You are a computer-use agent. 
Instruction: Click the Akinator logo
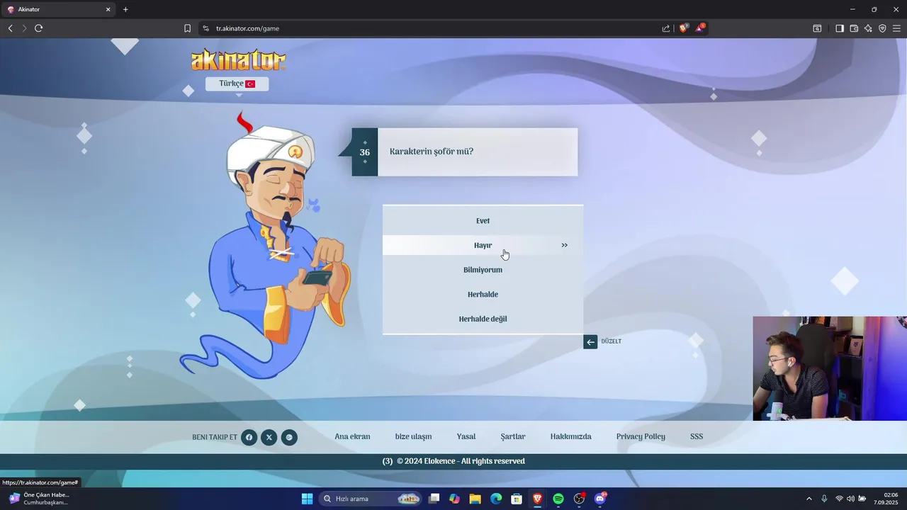[x=238, y=59]
